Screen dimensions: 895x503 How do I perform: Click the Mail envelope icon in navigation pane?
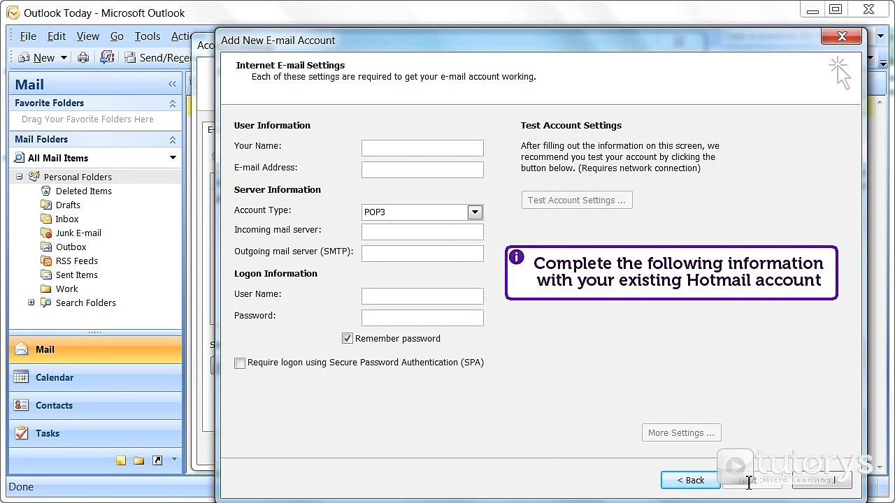(x=22, y=349)
